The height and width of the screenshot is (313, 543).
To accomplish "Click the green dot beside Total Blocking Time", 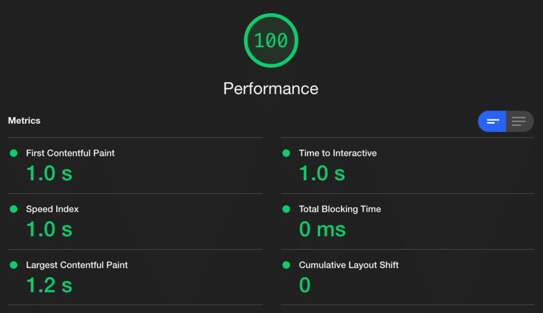I will [x=287, y=209].
